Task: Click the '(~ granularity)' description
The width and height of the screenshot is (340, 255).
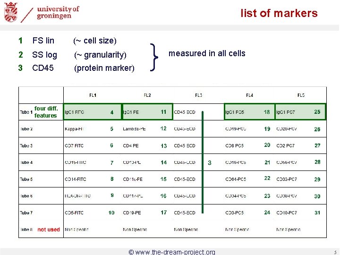Action: point(100,55)
